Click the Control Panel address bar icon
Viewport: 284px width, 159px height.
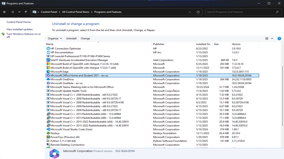(x=34, y=12)
